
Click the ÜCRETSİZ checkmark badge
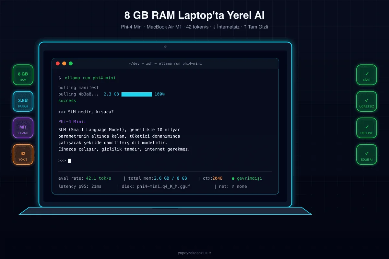coord(367,101)
